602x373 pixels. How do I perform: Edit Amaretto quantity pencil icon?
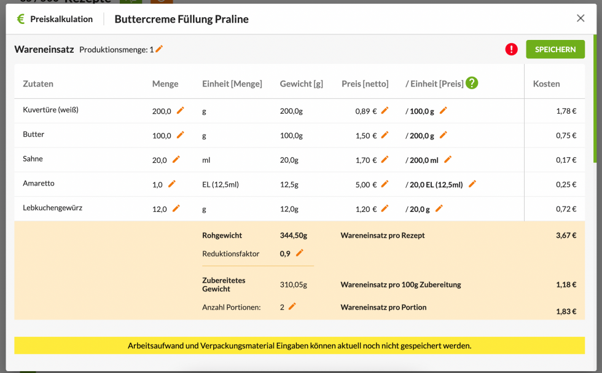click(x=172, y=184)
